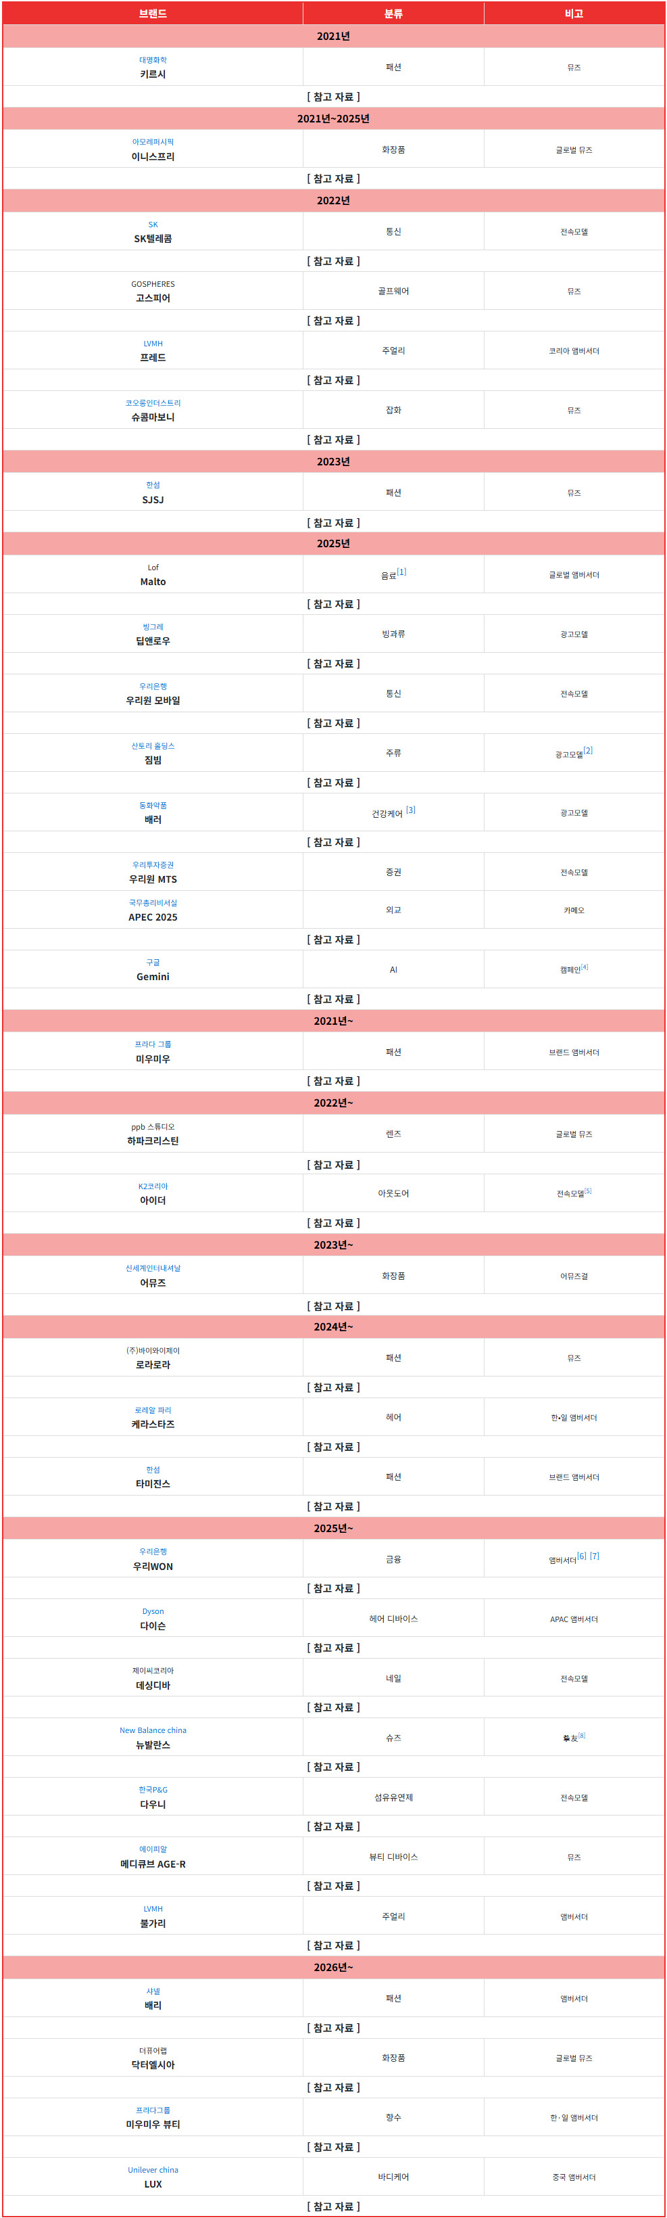Open the 빙그레 link above 딥앤로우
The height and width of the screenshot is (2218, 667).
153,627
